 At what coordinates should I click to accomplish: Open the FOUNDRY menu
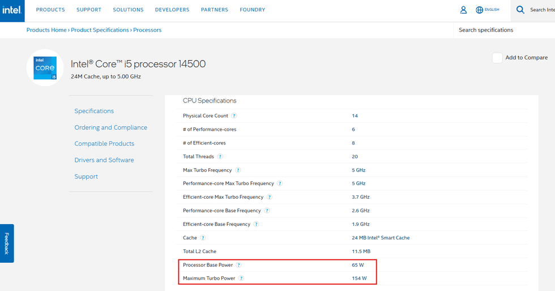tap(253, 10)
